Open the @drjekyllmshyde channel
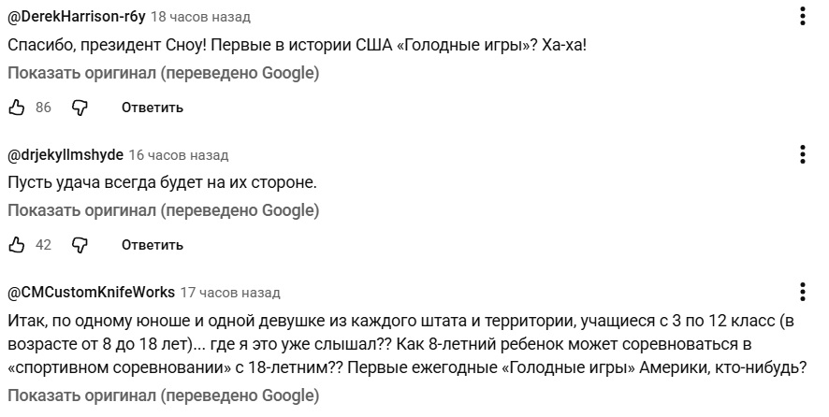The image size is (829, 417). click(x=65, y=154)
